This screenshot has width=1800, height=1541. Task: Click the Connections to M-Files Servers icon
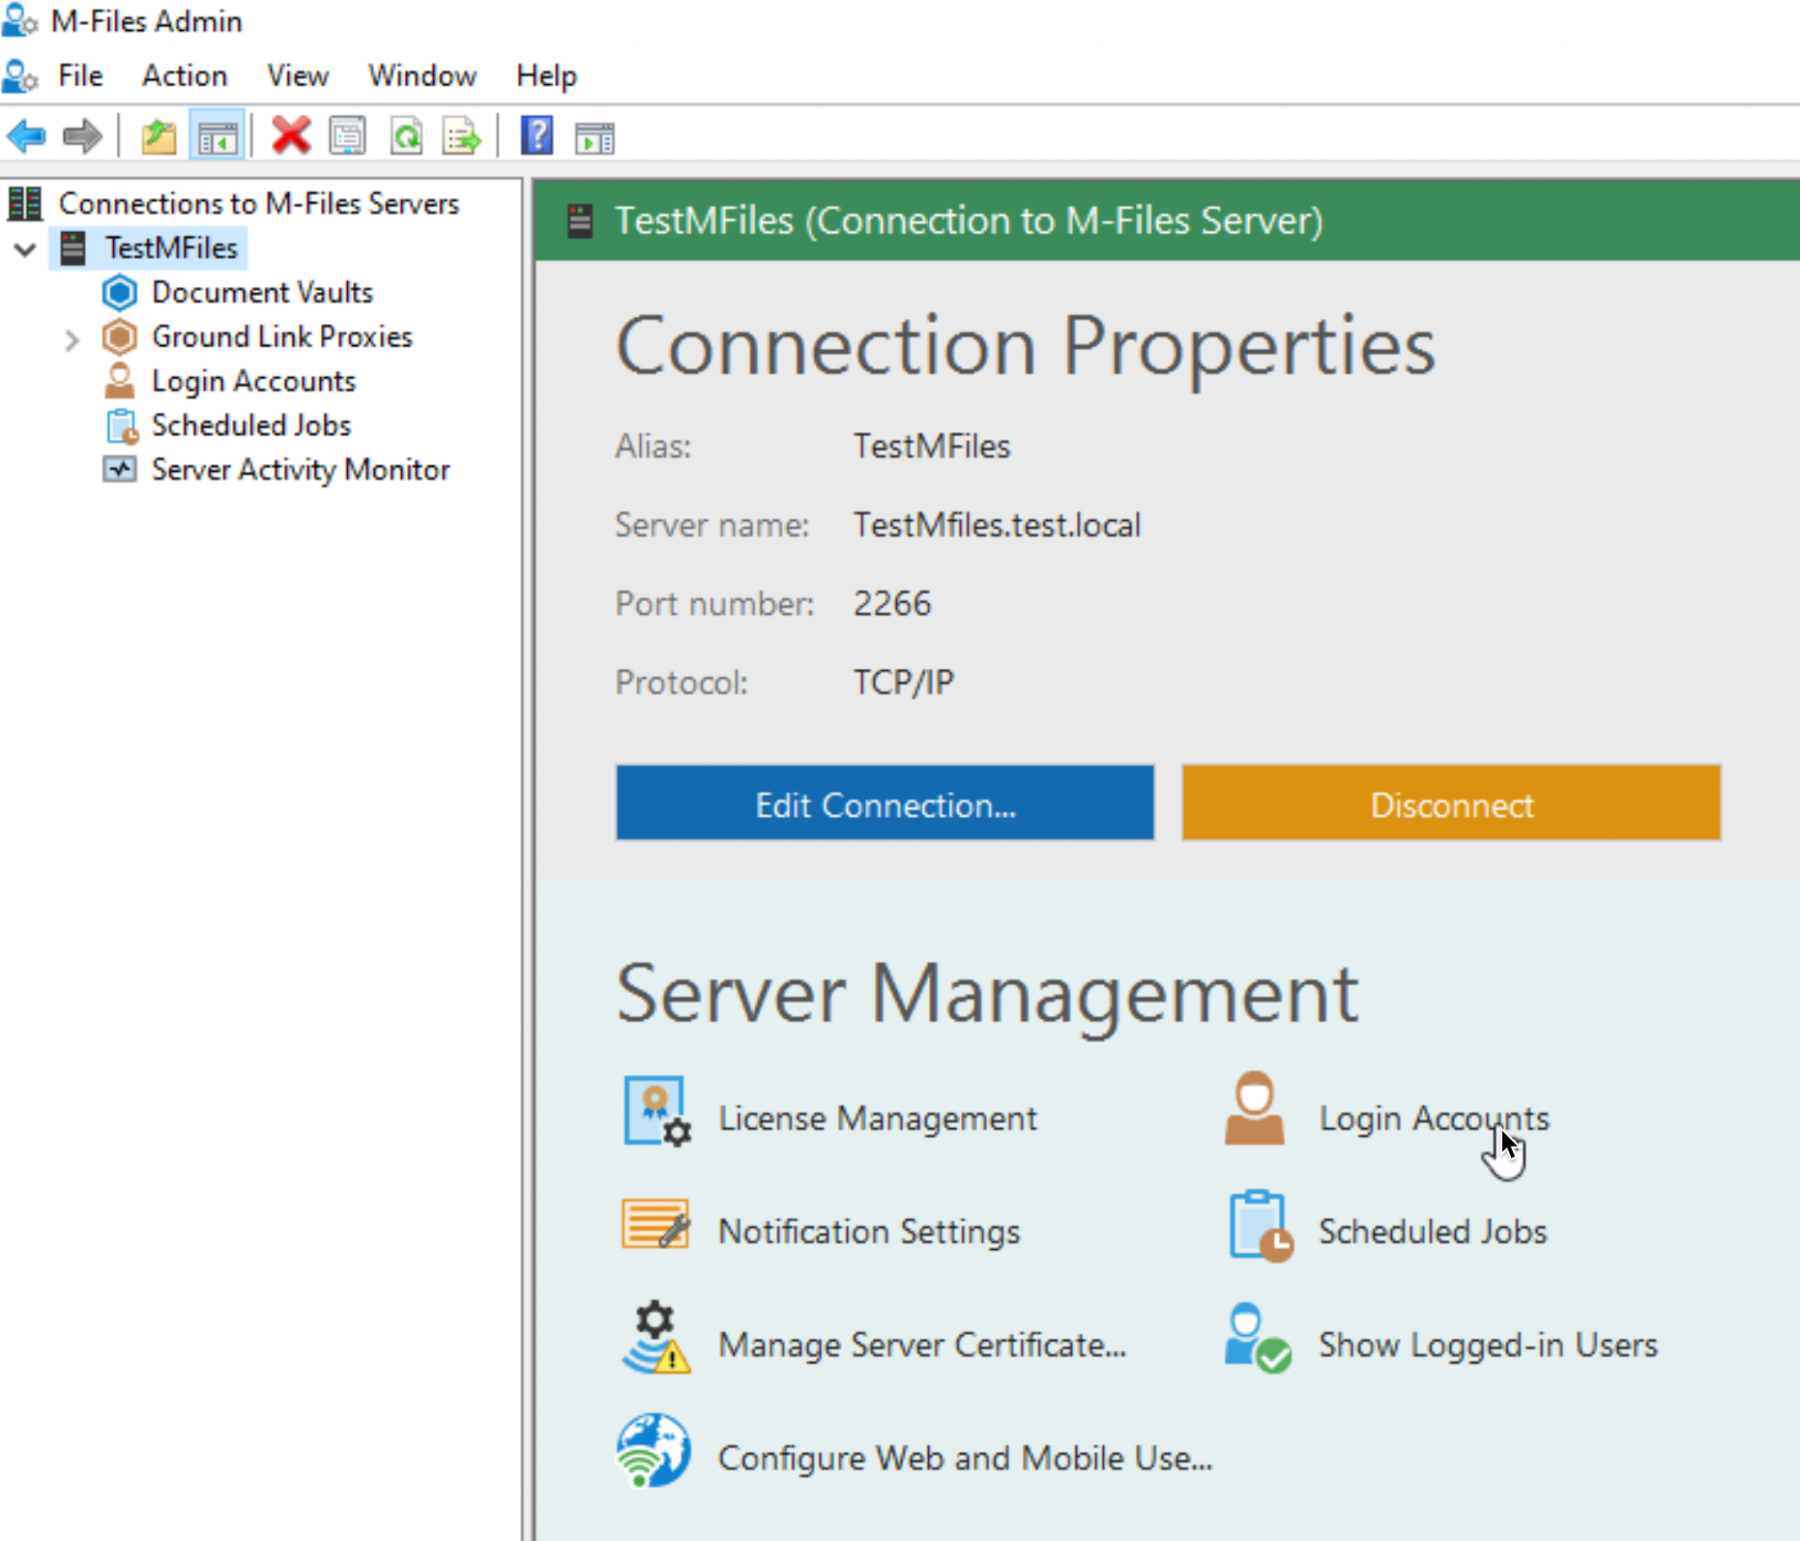(25, 203)
